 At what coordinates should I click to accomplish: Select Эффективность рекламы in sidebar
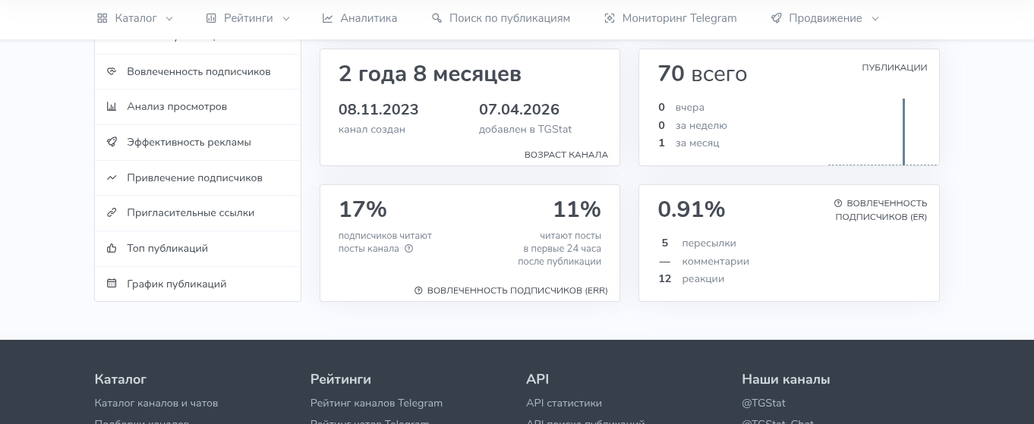coord(197,142)
